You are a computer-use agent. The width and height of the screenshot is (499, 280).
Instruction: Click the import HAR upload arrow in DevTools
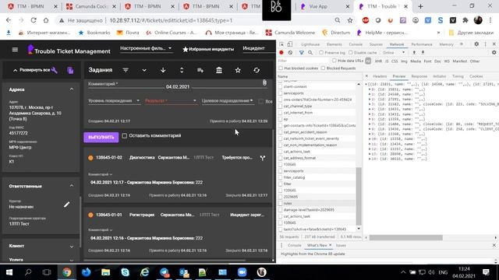pyautogui.click(x=414, y=52)
